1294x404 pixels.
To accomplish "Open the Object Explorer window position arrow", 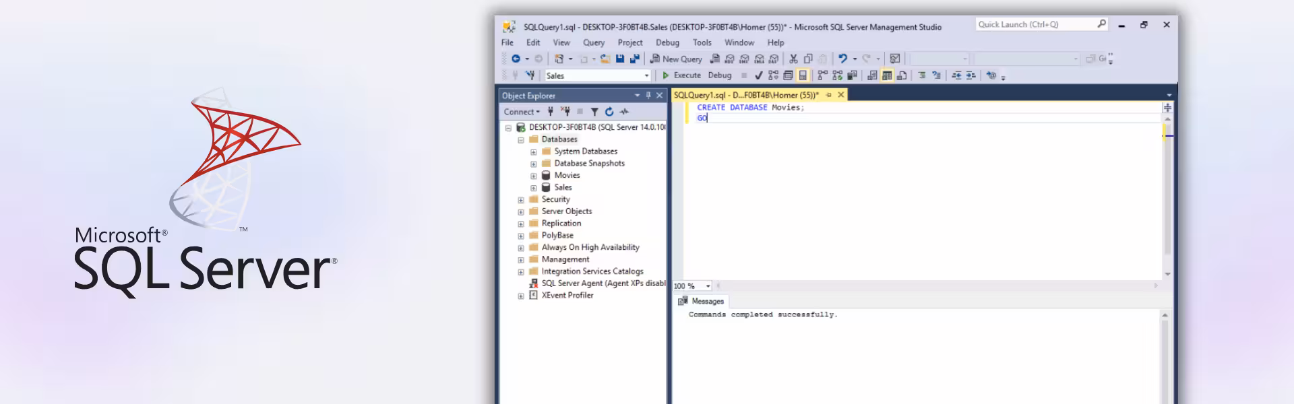I will point(638,96).
